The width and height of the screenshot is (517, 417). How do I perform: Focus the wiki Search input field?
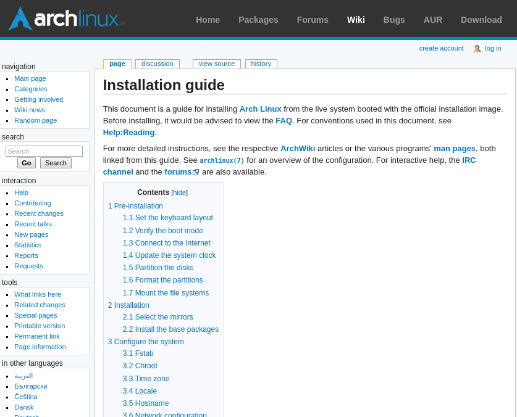tap(44, 151)
